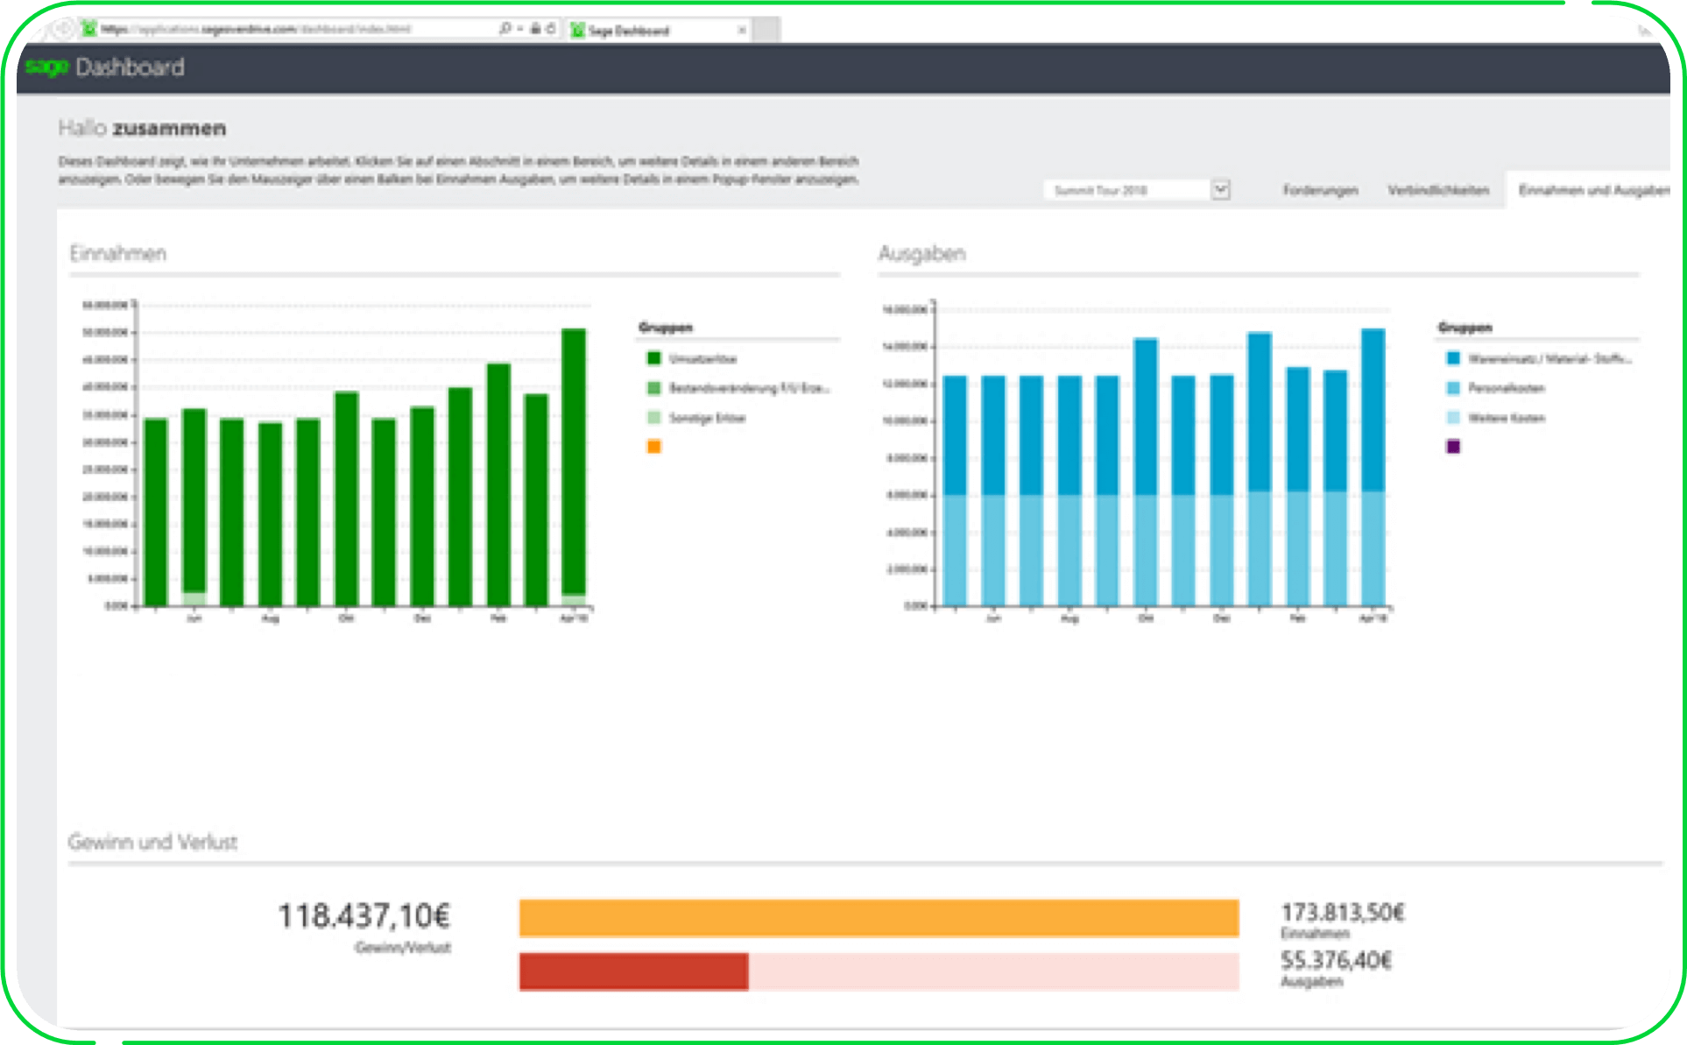Screen dimensions: 1687x1045
Task: Open the dropdown arrow next to the address bar search icon
Action: click(x=520, y=29)
